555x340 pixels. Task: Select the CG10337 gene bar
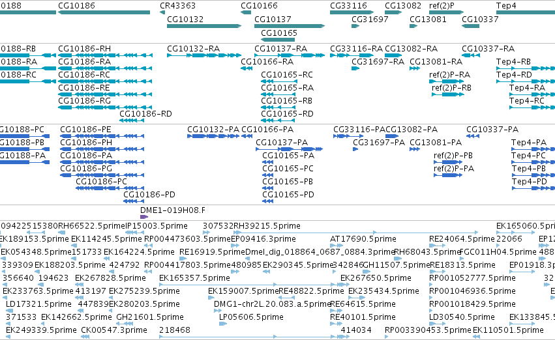[470, 26]
